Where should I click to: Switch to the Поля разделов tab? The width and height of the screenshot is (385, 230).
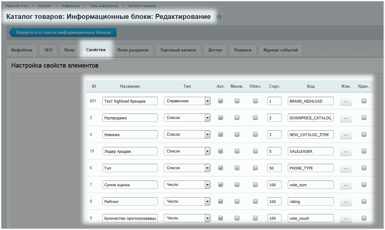(133, 50)
